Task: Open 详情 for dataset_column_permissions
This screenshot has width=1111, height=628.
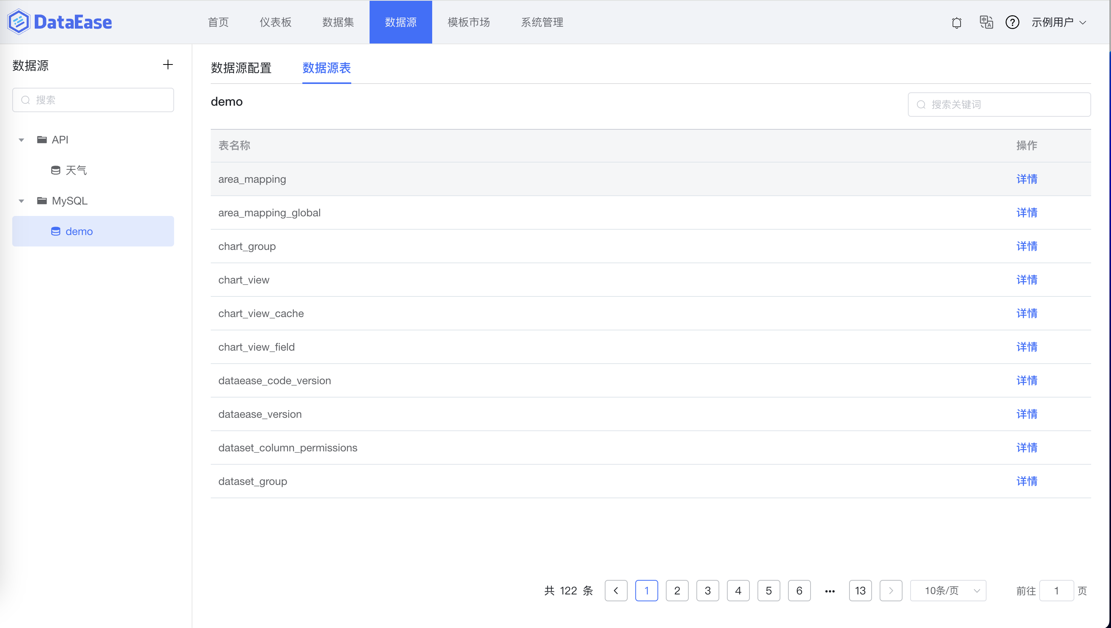Action: [1026, 448]
